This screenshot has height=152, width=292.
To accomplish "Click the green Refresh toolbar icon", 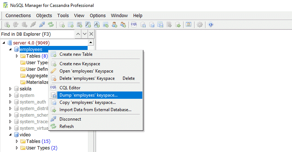I will pyautogui.click(x=51, y=25).
